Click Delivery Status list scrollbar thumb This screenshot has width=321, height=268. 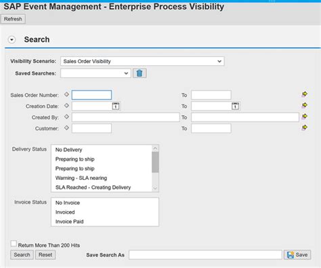click(155, 162)
